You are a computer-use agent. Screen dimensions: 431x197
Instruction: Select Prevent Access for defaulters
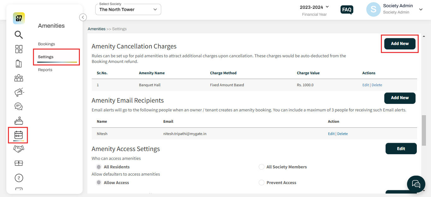[262, 183]
